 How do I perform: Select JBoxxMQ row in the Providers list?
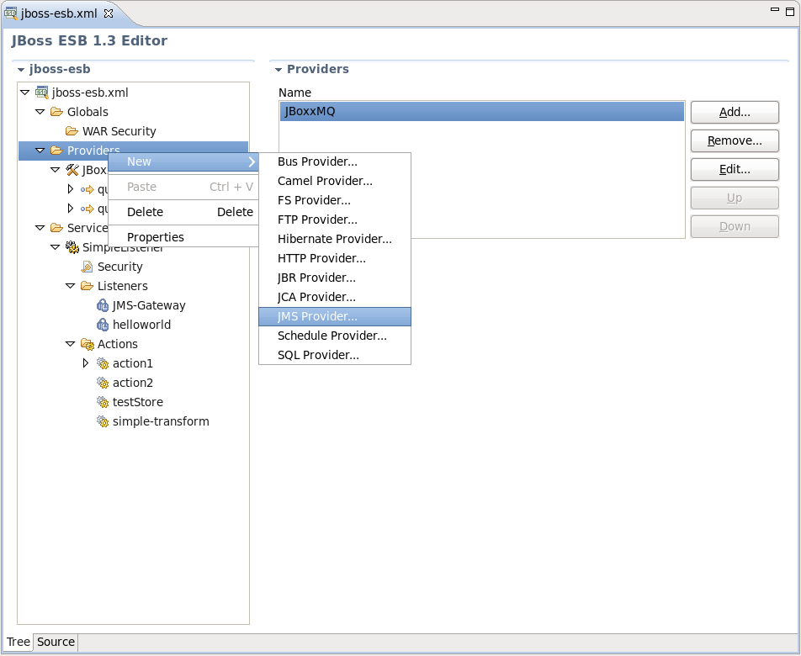click(481, 111)
